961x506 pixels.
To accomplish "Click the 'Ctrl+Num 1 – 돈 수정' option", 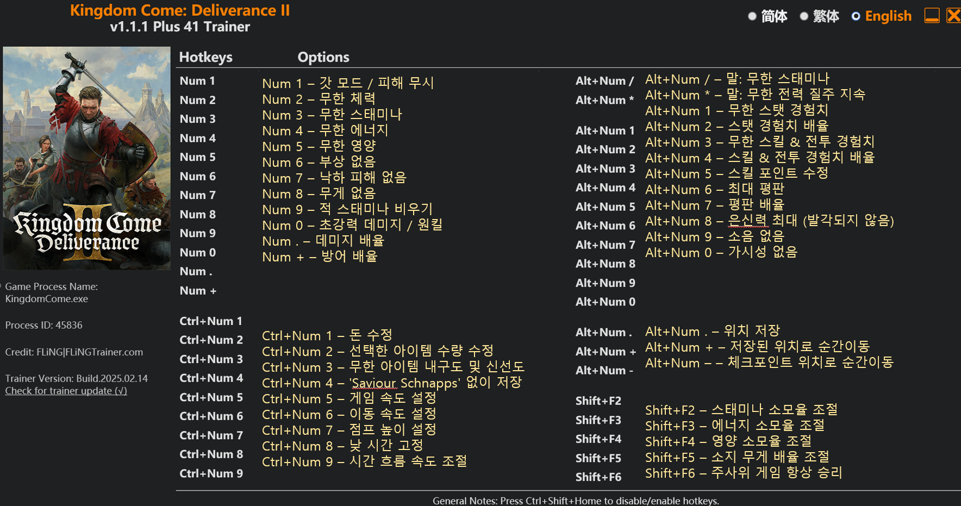I will pos(327,335).
